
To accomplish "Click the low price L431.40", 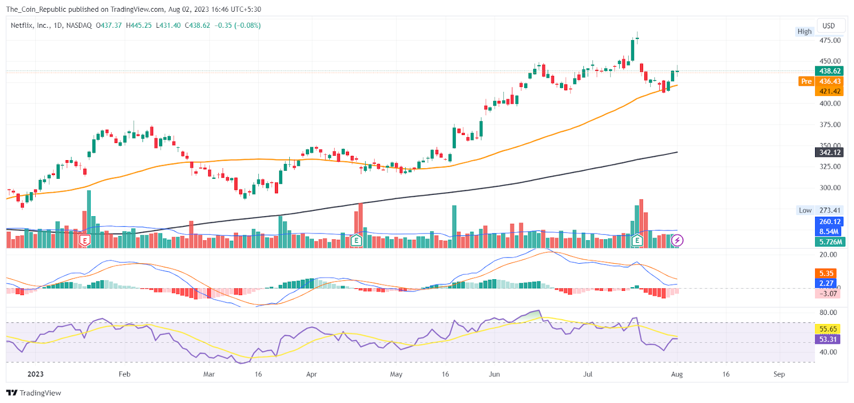I will click(168, 25).
